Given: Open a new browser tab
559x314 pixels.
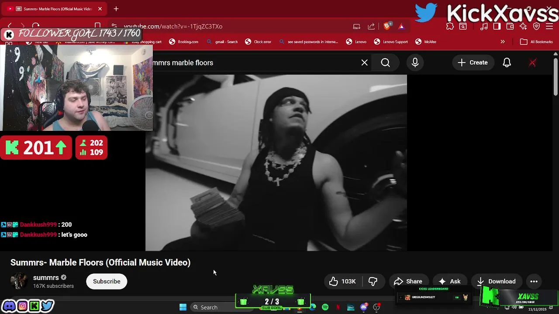Looking at the screenshot, I should pyautogui.click(x=116, y=9).
